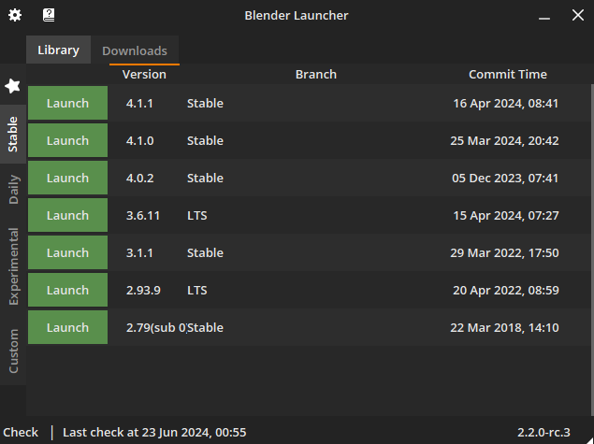Image resolution: width=594 pixels, height=444 pixels.
Task: Select the Experimental side tab
Action: [13, 266]
